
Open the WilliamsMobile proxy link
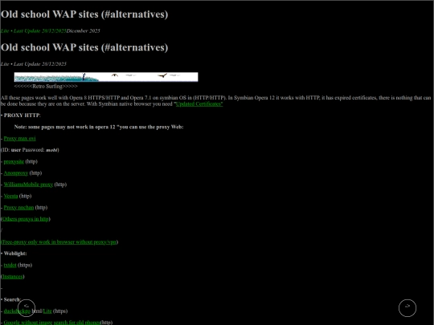point(28,185)
